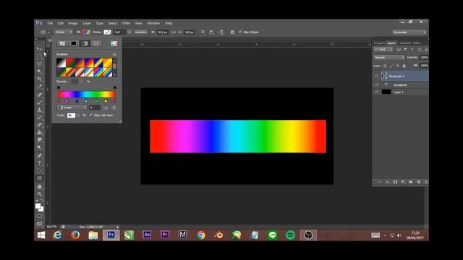Hide the Rectangle 1 layer
This screenshot has height=260, width=463.
pyautogui.click(x=376, y=76)
